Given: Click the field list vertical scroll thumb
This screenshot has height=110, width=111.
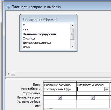Looking at the screenshot, I should [72, 34].
